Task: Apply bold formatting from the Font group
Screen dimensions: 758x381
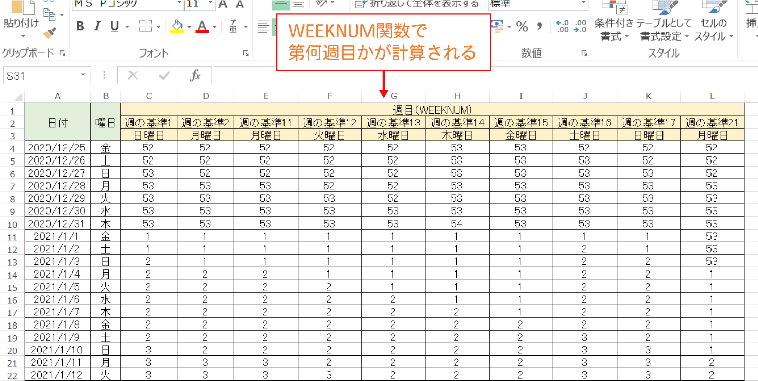Action: 80,26
